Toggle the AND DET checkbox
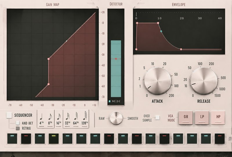 coord(18,123)
